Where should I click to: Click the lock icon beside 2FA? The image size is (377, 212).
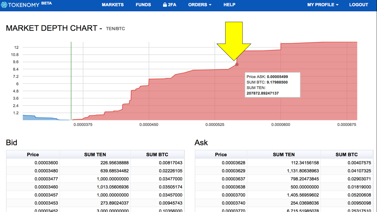[x=165, y=5]
